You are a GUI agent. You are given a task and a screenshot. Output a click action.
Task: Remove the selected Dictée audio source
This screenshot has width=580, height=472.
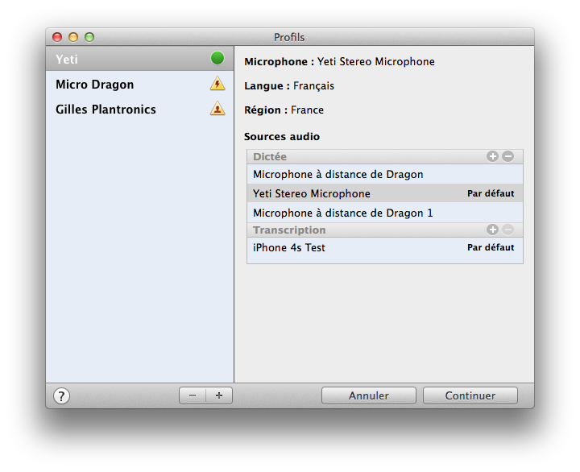[x=507, y=156]
